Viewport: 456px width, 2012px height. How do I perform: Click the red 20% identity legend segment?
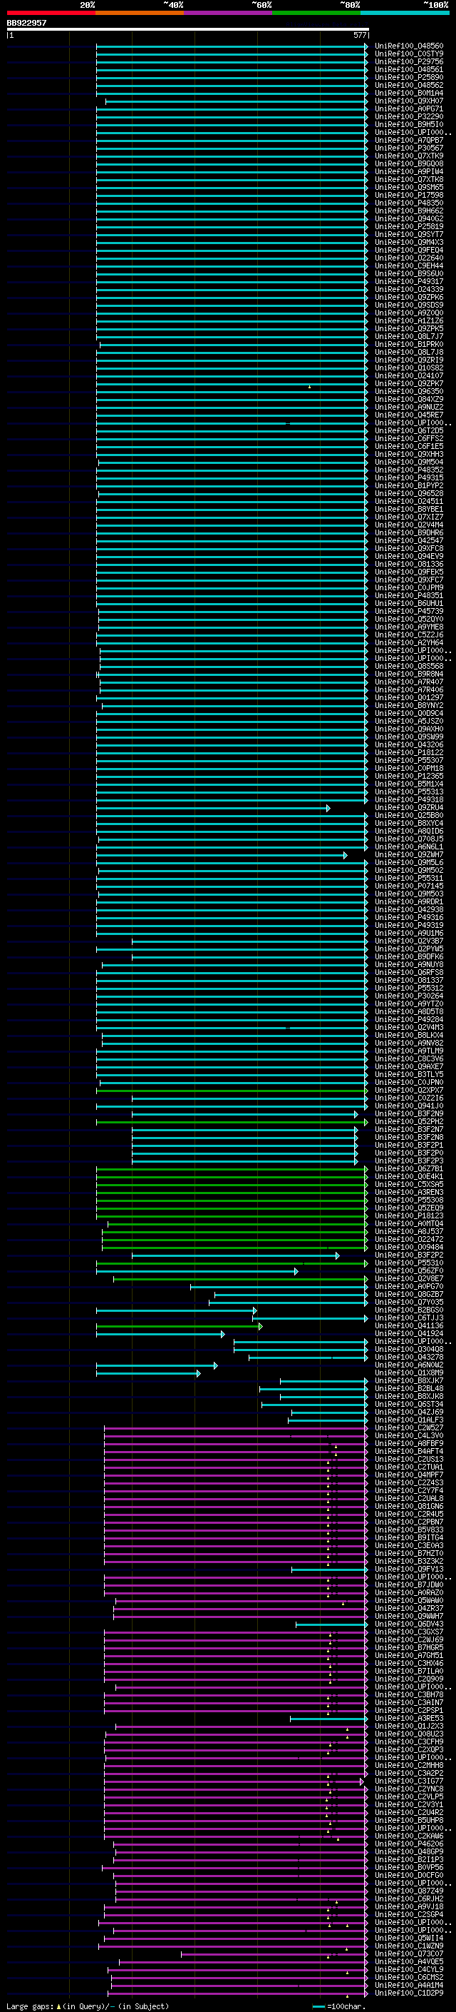coord(51,13)
